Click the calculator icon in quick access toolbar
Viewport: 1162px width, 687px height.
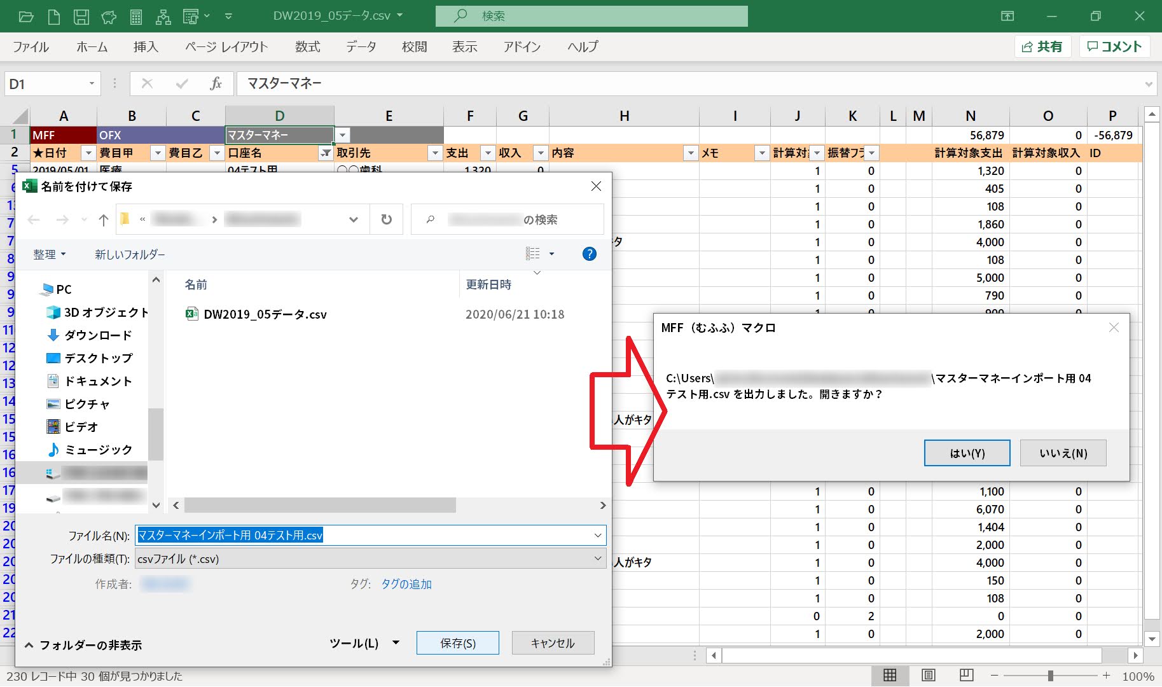[136, 17]
